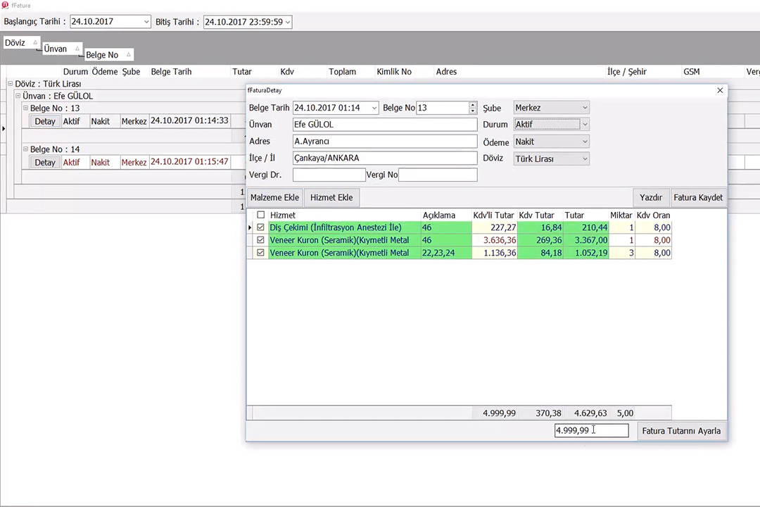Click the Döviz grouping chip
The width and height of the screenshot is (760, 507).
coord(21,43)
